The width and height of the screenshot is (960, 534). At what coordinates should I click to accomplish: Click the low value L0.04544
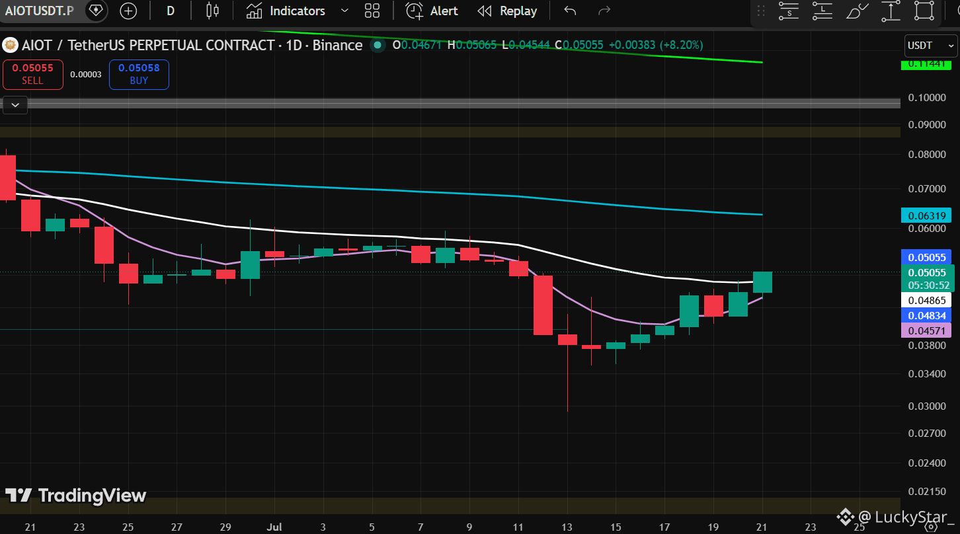coord(526,45)
